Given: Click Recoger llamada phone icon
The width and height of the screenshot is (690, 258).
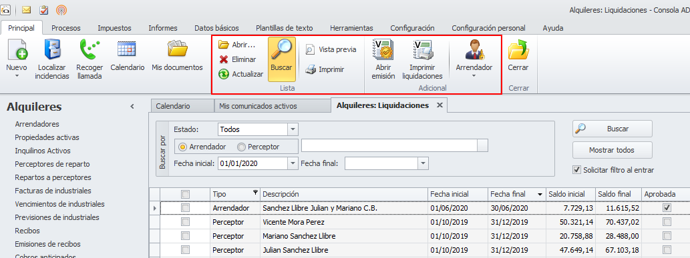Looking at the screenshot, I should [90, 49].
